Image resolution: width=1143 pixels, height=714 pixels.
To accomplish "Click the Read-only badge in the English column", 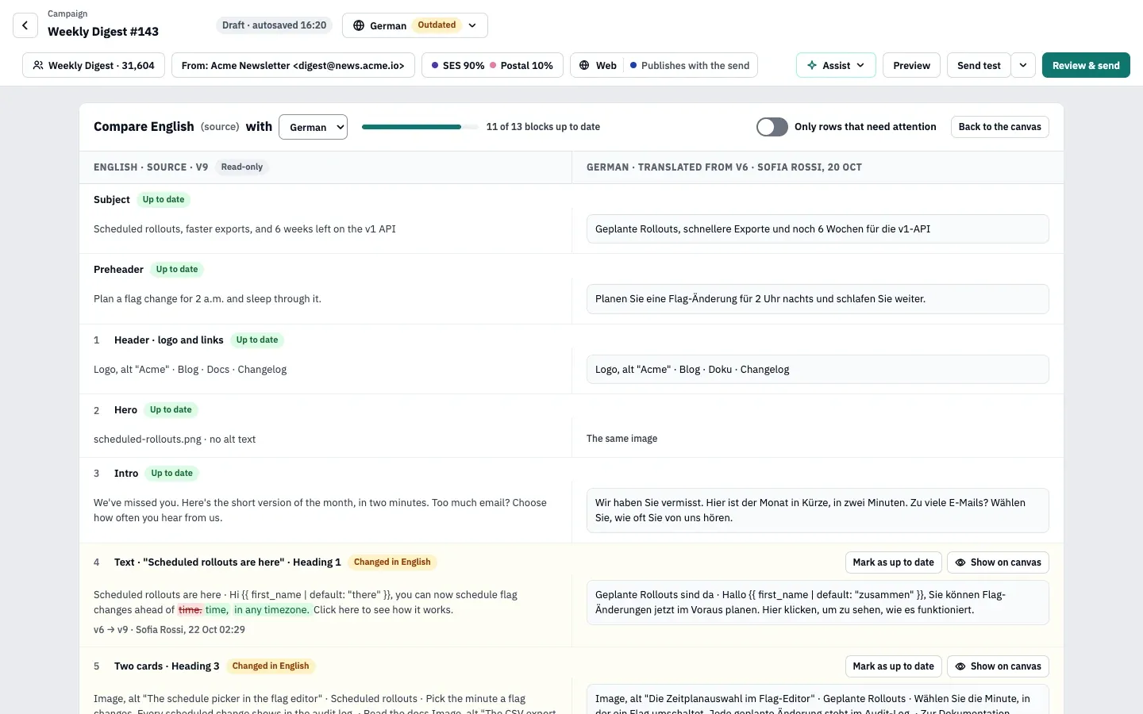I will coord(242,167).
